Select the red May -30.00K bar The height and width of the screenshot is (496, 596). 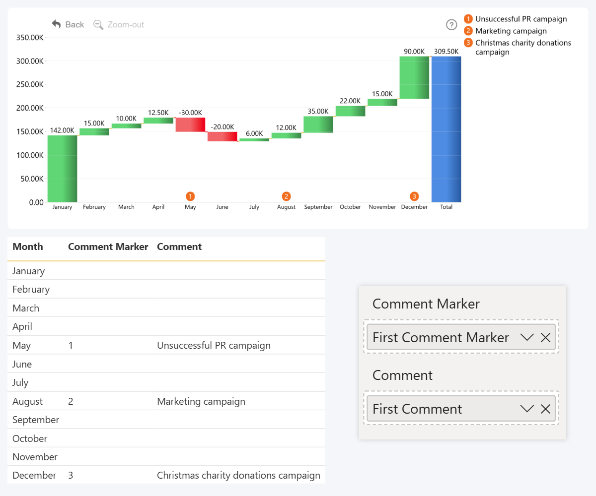coord(190,124)
